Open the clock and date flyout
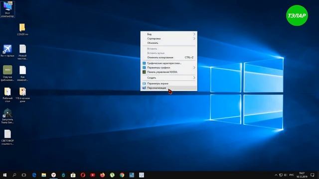319x179 pixels. pyautogui.click(x=302, y=175)
